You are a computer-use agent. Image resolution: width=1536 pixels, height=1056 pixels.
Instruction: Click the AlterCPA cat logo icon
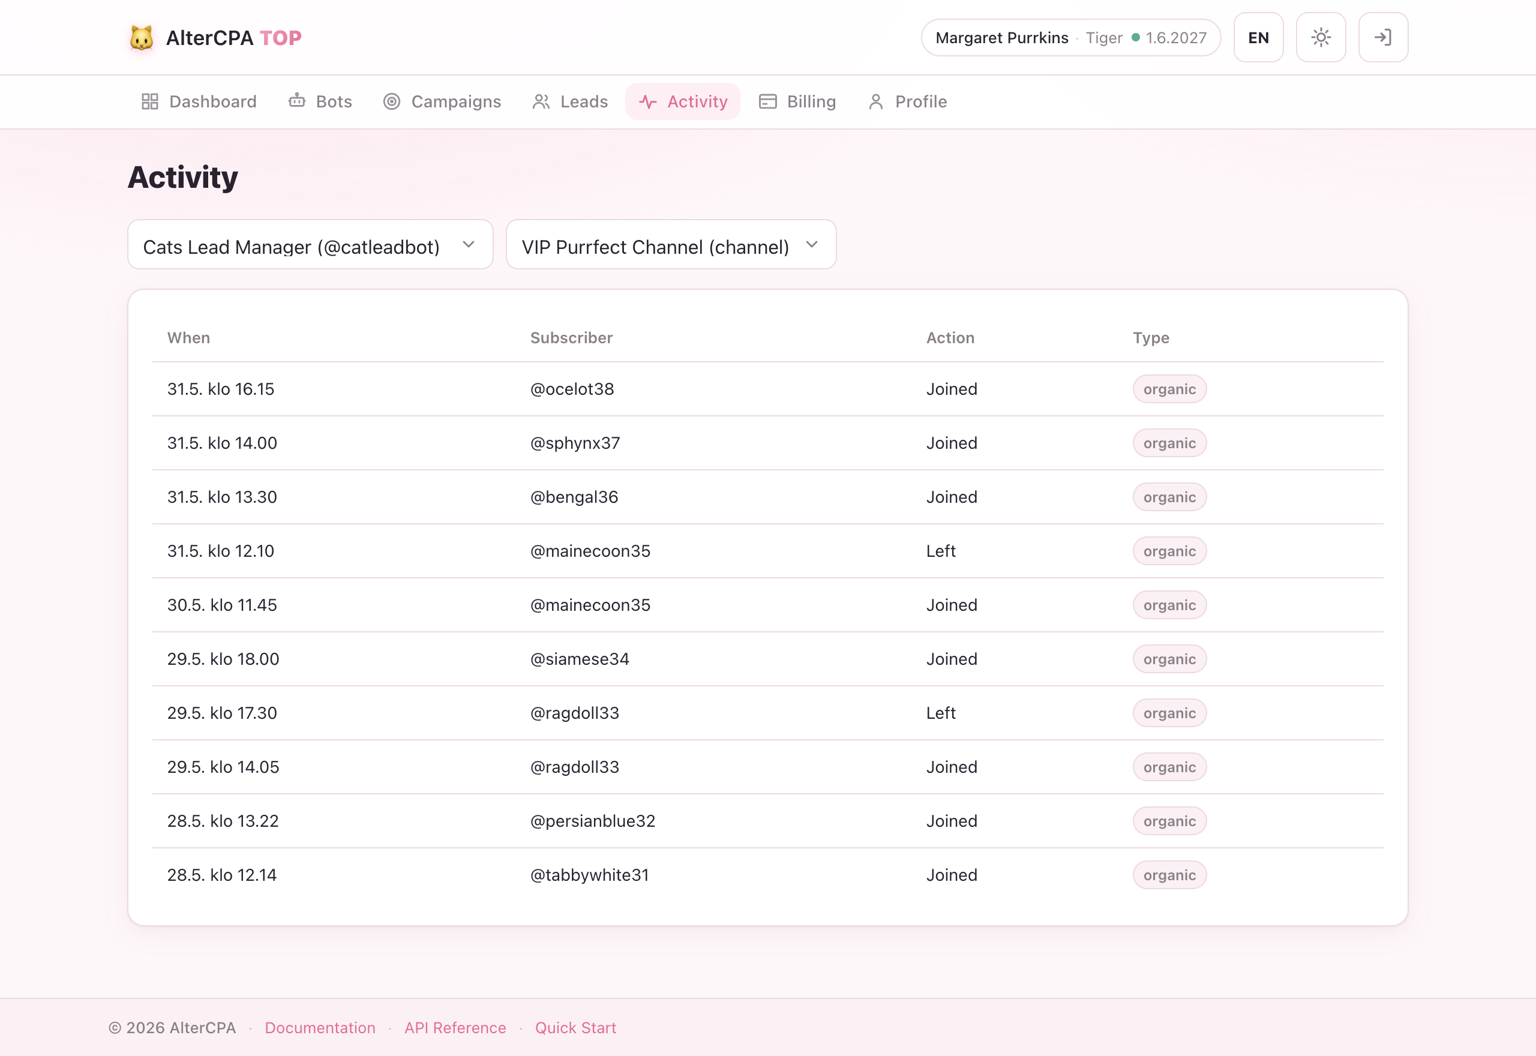click(142, 38)
